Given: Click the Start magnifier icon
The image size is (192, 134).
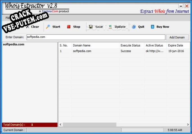Looking at the screenshot, I should pos(48,27).
